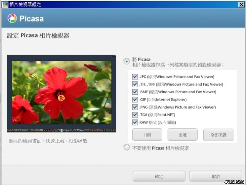Select the 將 Picasa default viewer radio option
Screen dimensions: 246x185
[x=126, y=61]
